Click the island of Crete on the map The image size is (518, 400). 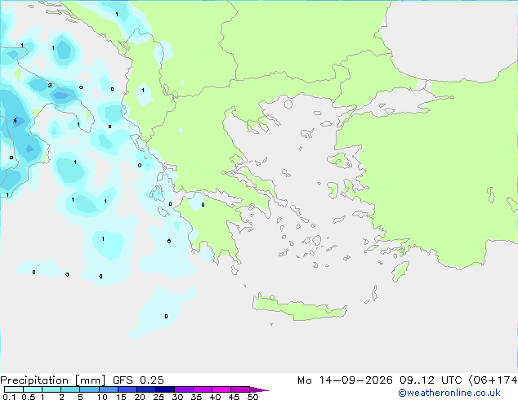(299, 308)
